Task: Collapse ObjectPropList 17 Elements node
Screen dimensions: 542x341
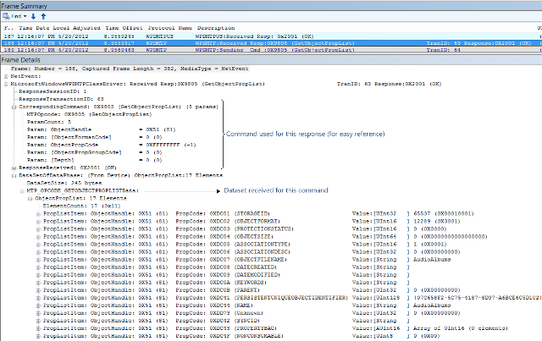Action: point(30,199)
